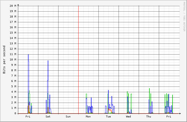Click the 'Mon' day label

pyautogui.click(x=88, y=117)
